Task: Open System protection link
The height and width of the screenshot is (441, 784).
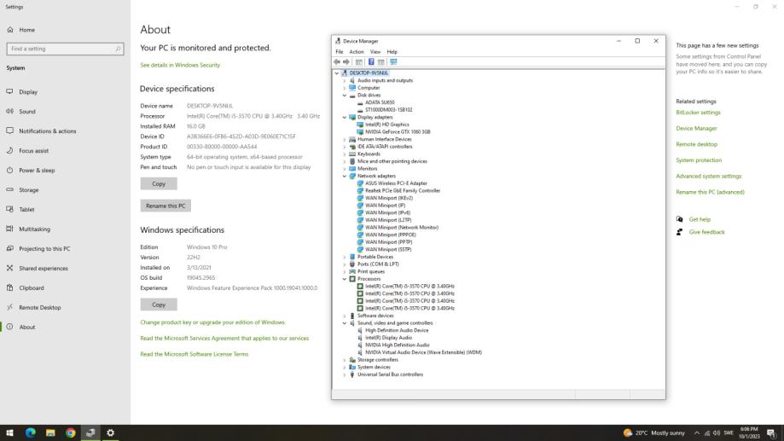Action: 699,160
